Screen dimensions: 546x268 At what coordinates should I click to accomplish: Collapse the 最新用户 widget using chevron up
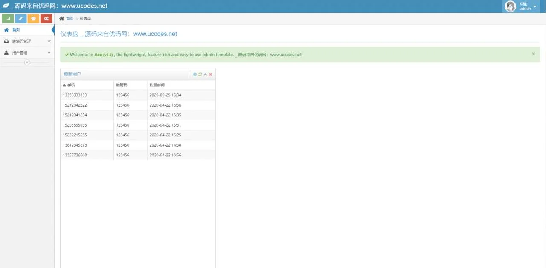pyautogui.click(x=205, y=75)
